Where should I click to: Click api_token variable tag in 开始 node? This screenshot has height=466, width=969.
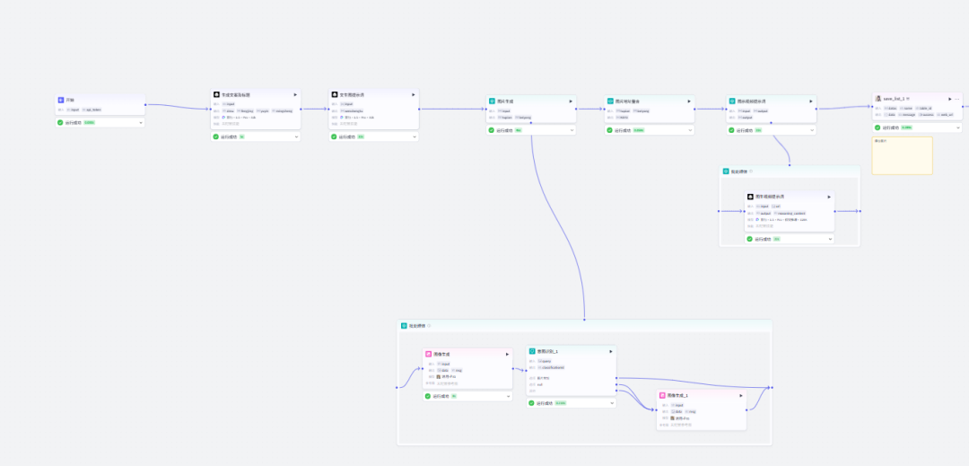tap(92, 110)
